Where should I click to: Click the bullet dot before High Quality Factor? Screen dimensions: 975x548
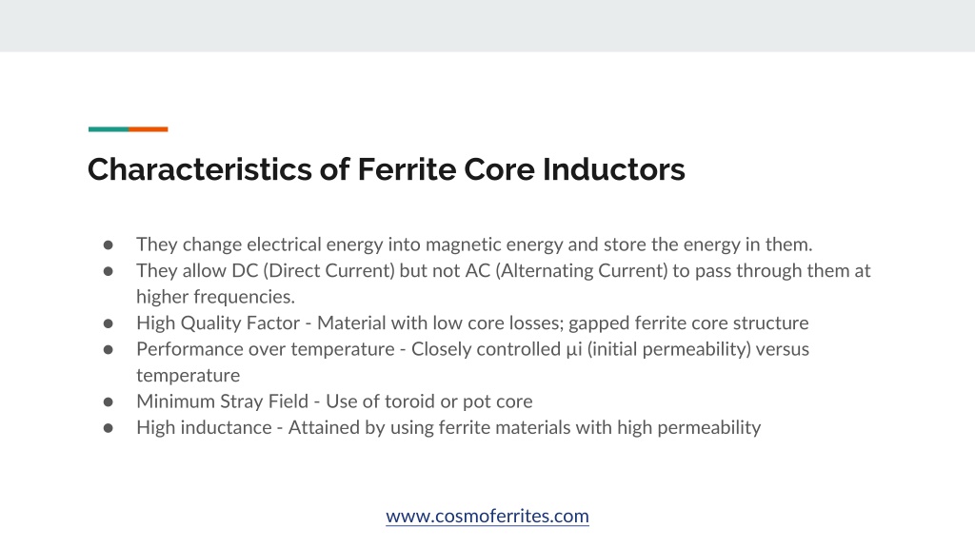(109, 323)
